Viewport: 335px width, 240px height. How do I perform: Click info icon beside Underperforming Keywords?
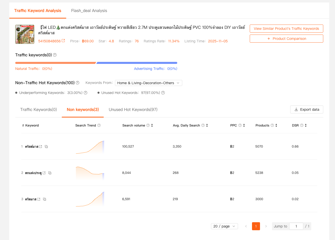(x=85, y=93)
